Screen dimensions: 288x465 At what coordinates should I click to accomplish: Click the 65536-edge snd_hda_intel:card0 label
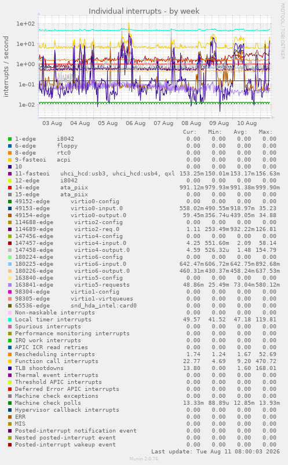pos(76,306)
